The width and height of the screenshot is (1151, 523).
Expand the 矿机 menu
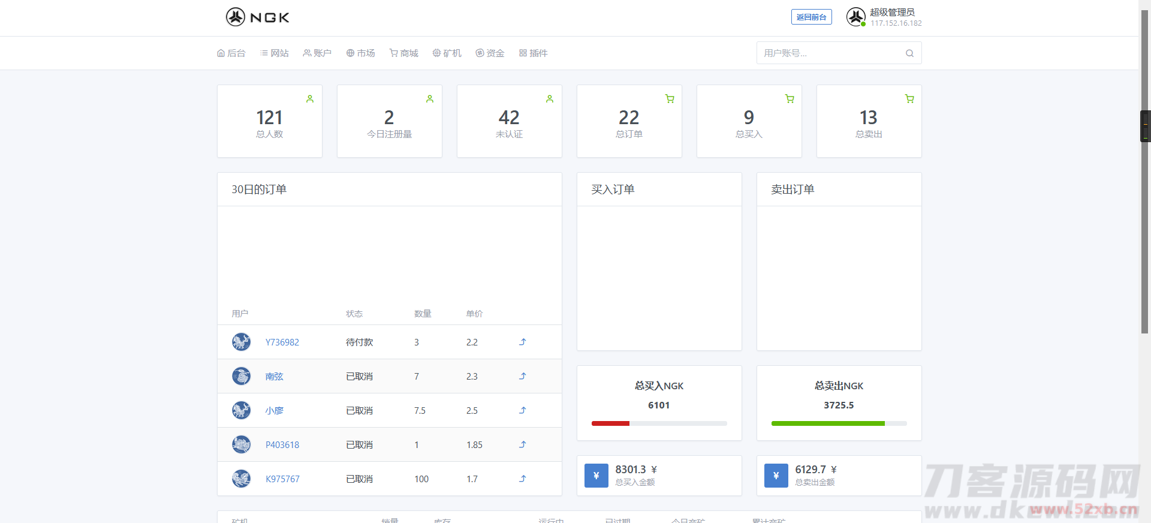(447, 53)
